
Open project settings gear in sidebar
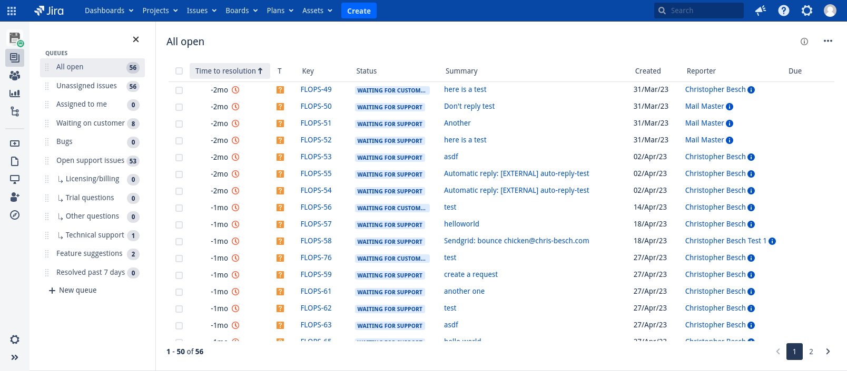[x=15, y=339]
